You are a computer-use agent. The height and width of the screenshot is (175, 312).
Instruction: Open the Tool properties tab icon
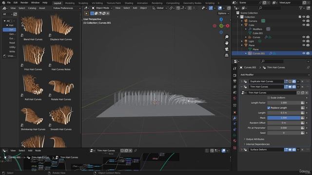[235, 68]
